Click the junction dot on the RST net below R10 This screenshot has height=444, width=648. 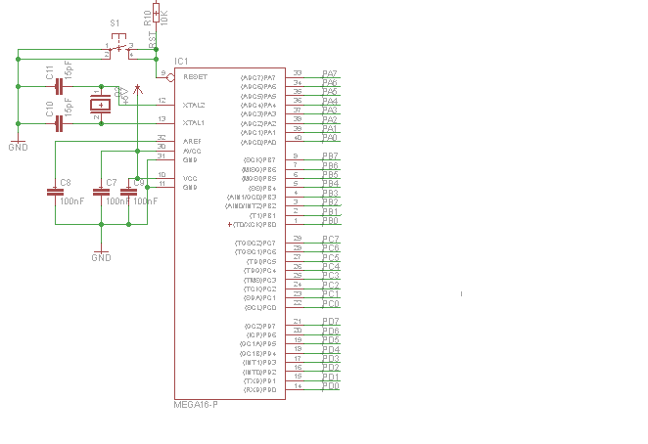click(156, 50)
